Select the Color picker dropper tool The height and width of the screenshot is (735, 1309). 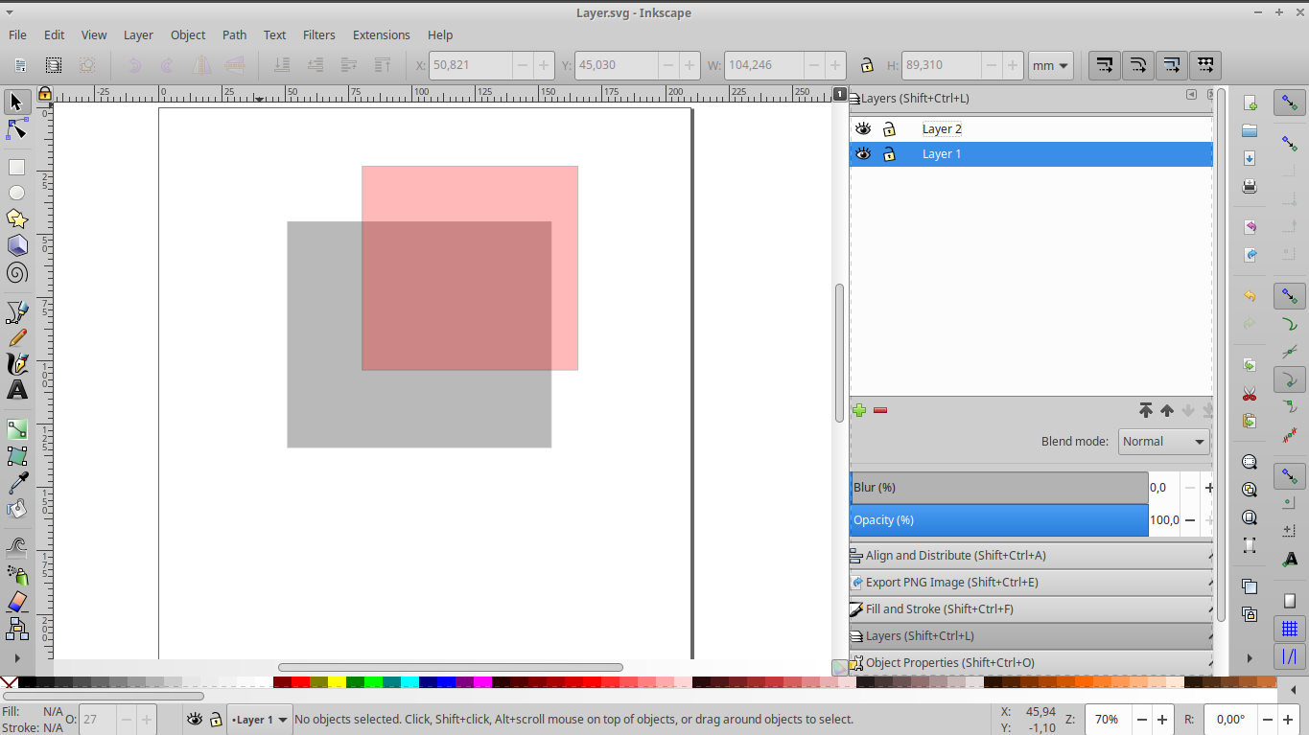[17, 482]
